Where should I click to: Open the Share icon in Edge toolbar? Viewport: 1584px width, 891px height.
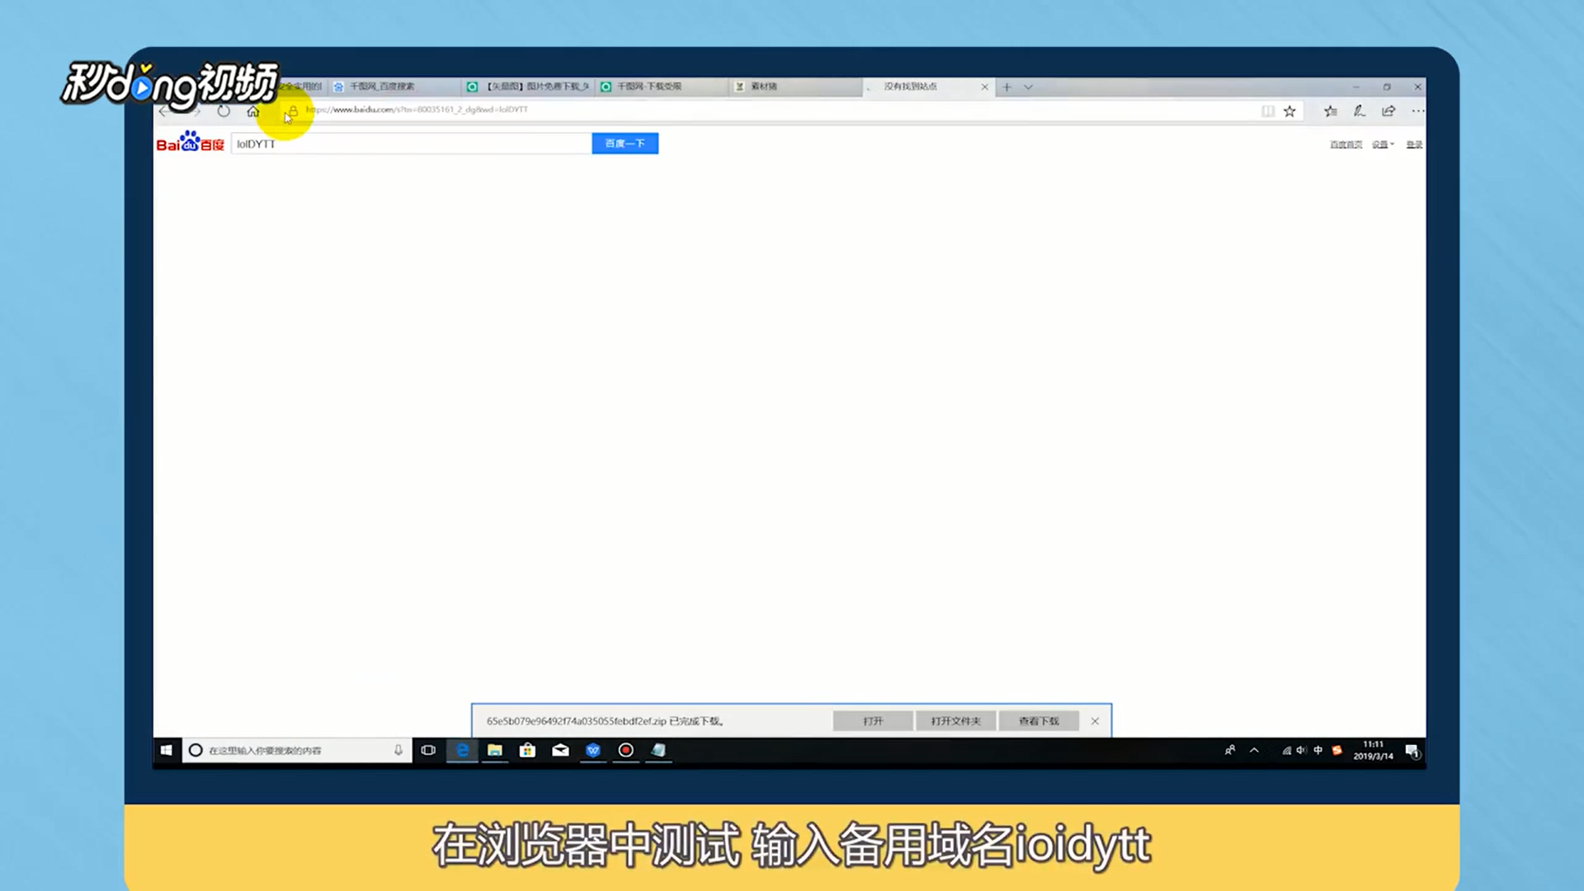[1388, 111]
